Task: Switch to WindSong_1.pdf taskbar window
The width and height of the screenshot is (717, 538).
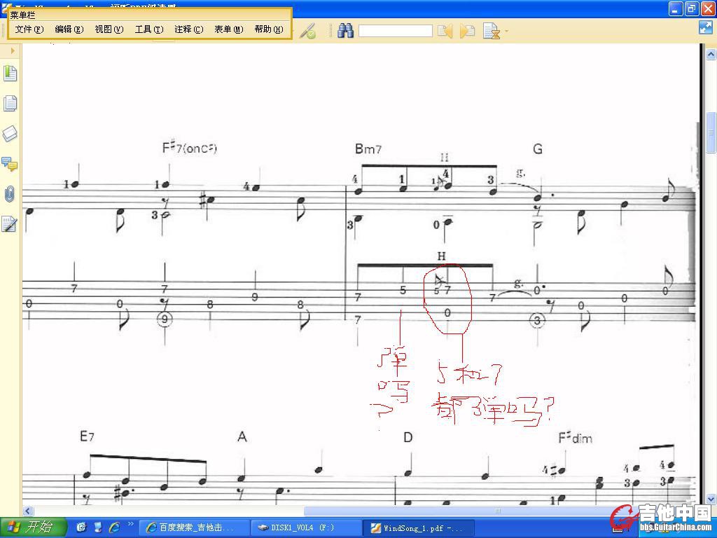Action: pyautogui.click(x=417, y=528)
